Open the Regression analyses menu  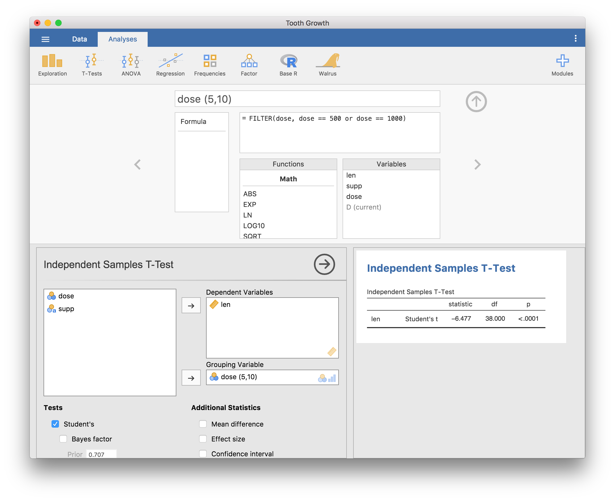tap(170, 65)
